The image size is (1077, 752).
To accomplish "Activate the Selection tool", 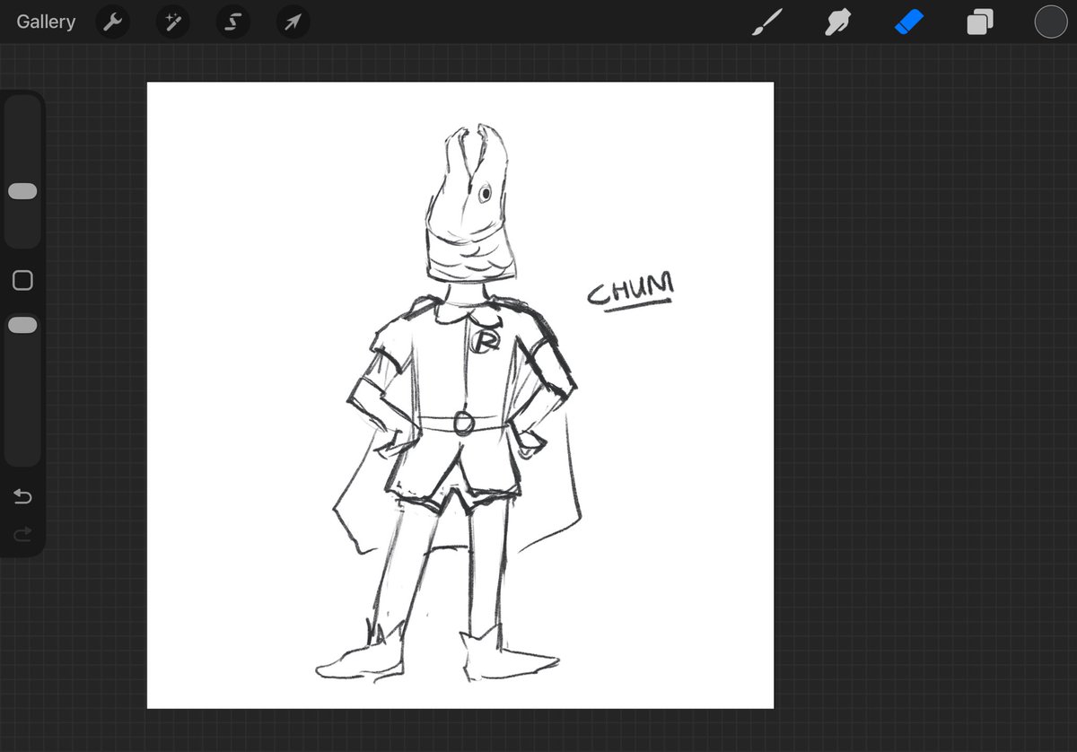I will coord(233,22).
